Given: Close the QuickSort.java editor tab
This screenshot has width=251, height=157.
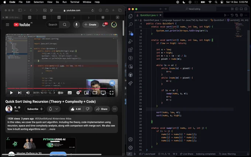Looking at the screenshot, I should click(x=161, y=15).
